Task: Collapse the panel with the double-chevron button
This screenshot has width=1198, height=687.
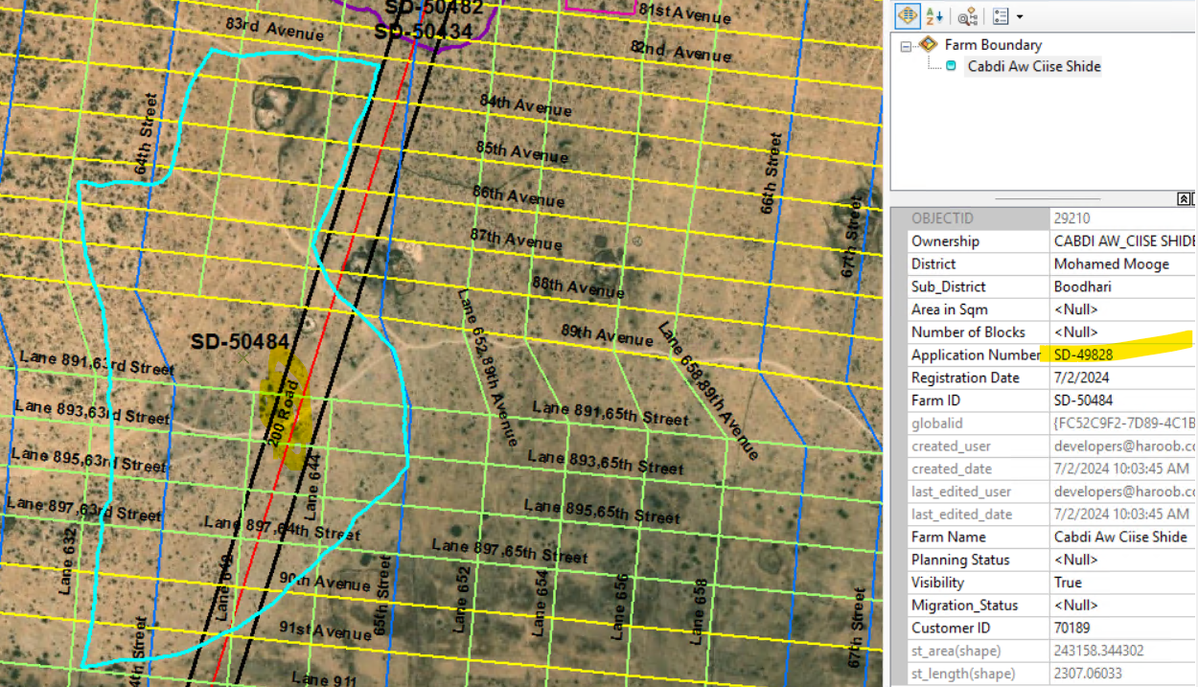Action: 1185,198
